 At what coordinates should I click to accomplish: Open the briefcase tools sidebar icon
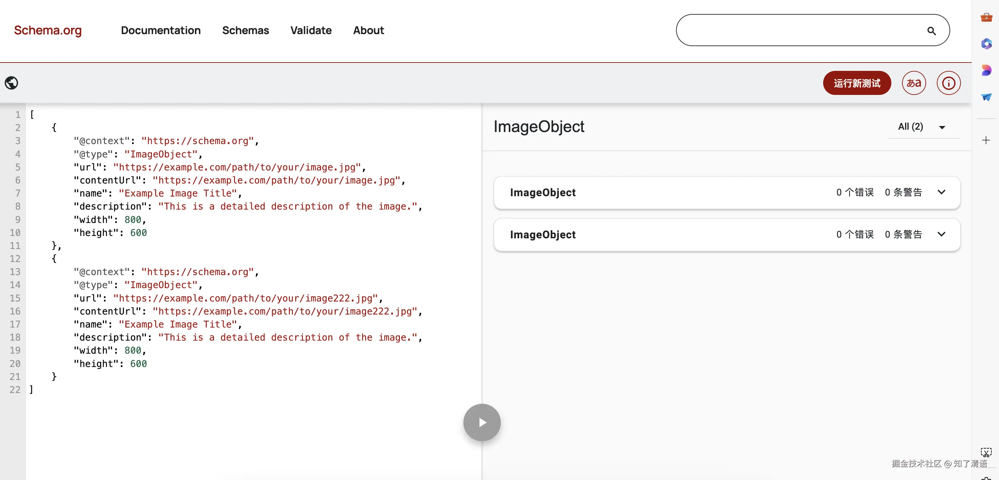click(x=986, y=17)
